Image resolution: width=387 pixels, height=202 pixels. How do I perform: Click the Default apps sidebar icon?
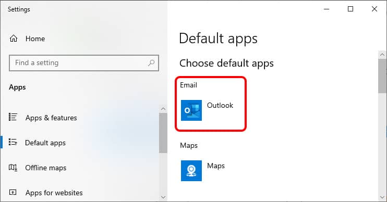(13, 142)
